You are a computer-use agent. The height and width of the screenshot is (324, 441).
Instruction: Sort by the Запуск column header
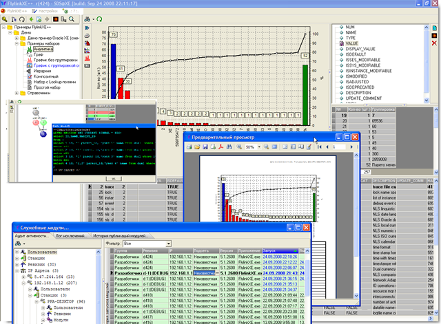click(280, 250)
